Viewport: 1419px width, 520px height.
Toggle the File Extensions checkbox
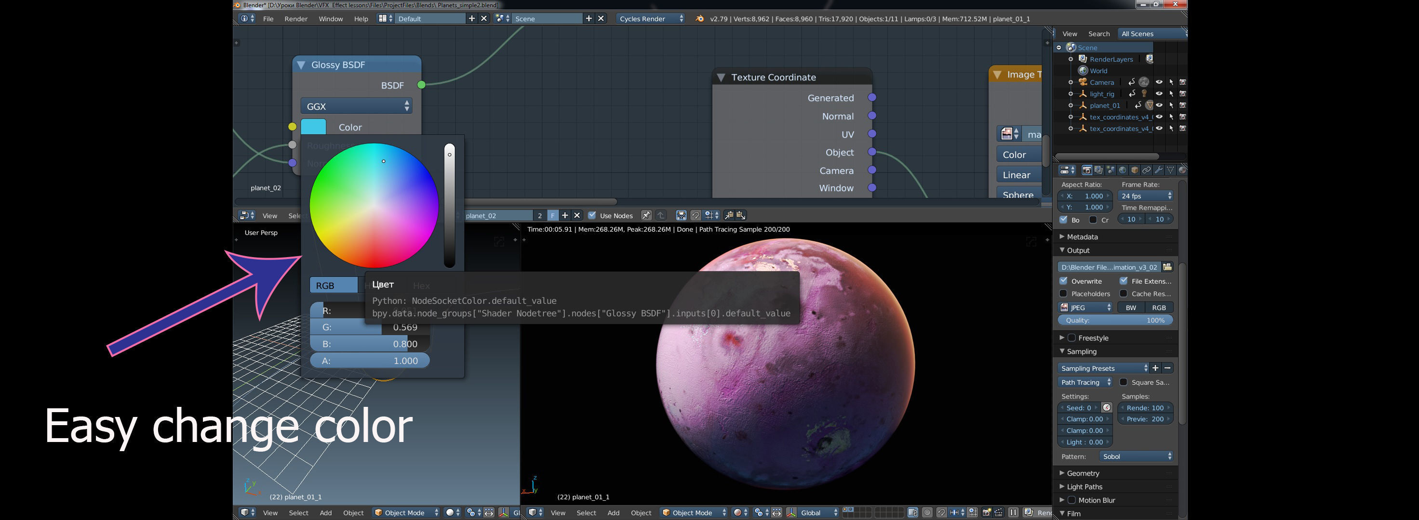[x=1124, y=281]
